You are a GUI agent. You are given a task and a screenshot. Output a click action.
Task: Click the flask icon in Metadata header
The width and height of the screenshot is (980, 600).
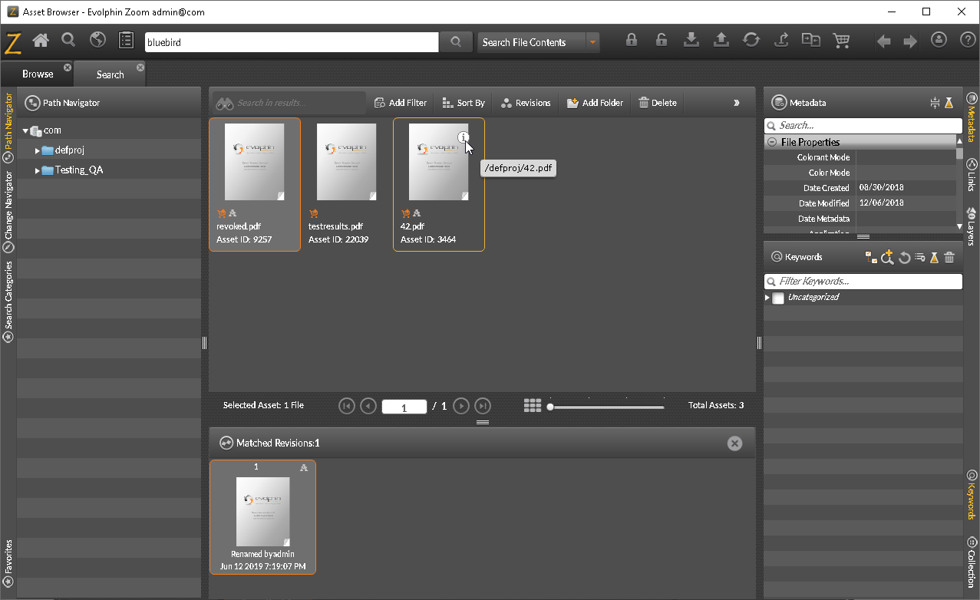click(949, 103)
